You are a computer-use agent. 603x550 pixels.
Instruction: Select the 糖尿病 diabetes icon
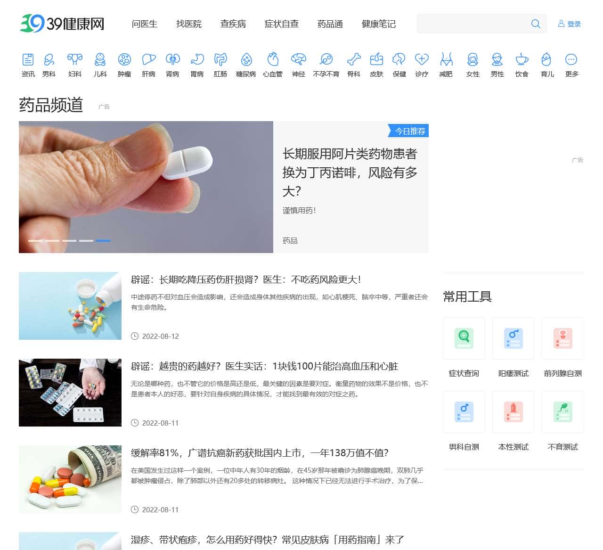click(246, 59)
